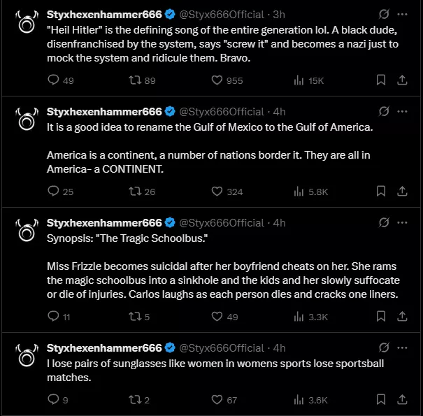The height and width of the screenshot is (416, 423).
Task: Bookmark the Gulf of America tweet
Action: pyautogui.click(x=381, y=192)
